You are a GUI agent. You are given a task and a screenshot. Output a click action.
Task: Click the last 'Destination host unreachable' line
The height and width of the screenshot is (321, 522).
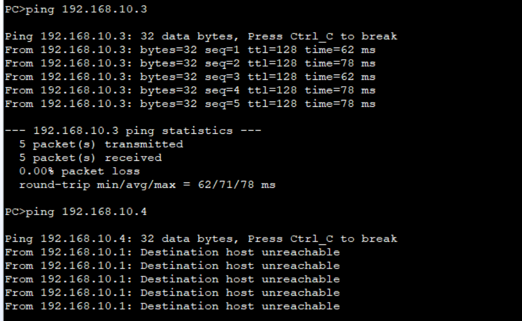pyautogui.click(x=172, y=306)
